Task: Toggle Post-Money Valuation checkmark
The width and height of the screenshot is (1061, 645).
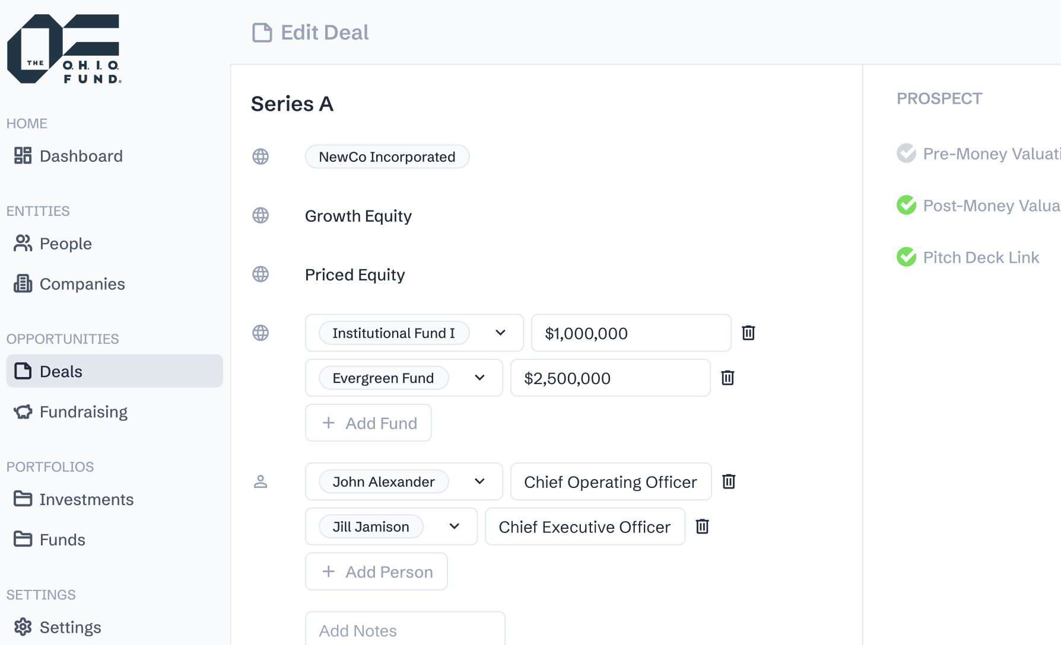Action: coord(906,205)
